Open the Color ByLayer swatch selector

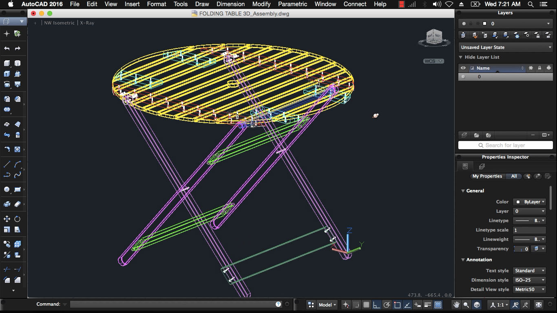[x=529, y=202]
